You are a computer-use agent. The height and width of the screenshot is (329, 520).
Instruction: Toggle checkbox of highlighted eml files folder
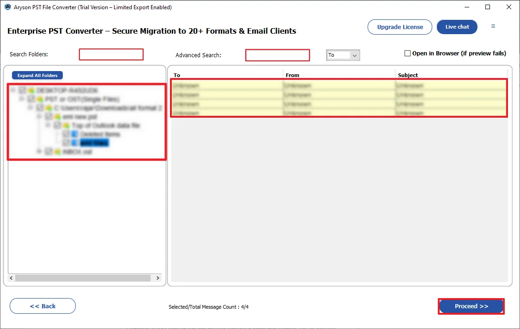tap(66, 143)
